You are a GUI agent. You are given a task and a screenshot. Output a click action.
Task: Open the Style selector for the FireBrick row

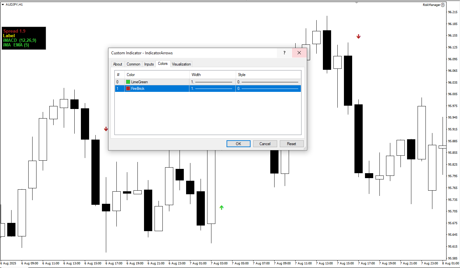(268, 88)
